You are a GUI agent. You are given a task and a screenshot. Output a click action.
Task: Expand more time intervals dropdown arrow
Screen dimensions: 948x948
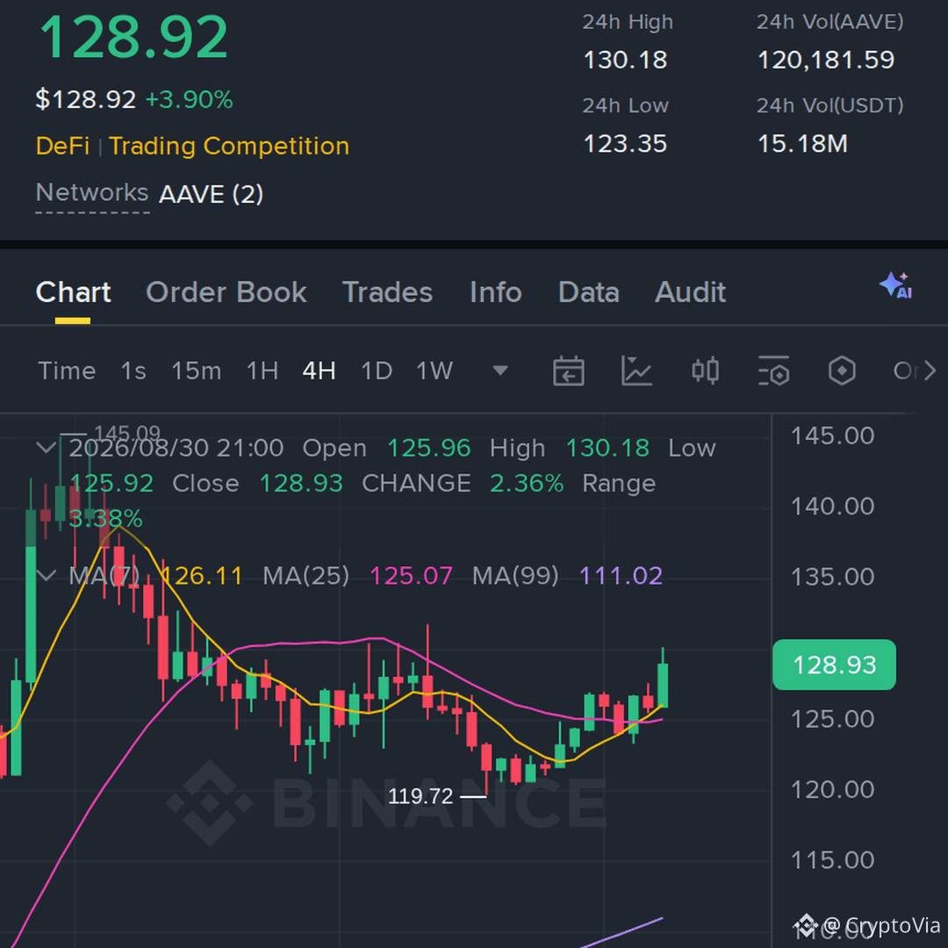(500, 370)
